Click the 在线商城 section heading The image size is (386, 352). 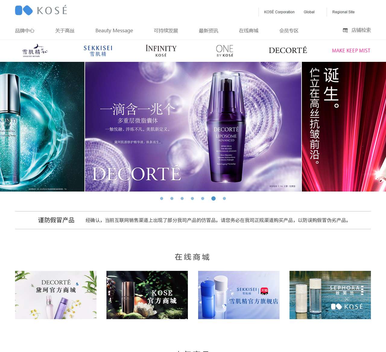point(192,257)
